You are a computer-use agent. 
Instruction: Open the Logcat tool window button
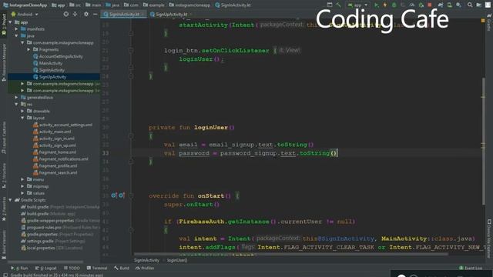(46, 269)
